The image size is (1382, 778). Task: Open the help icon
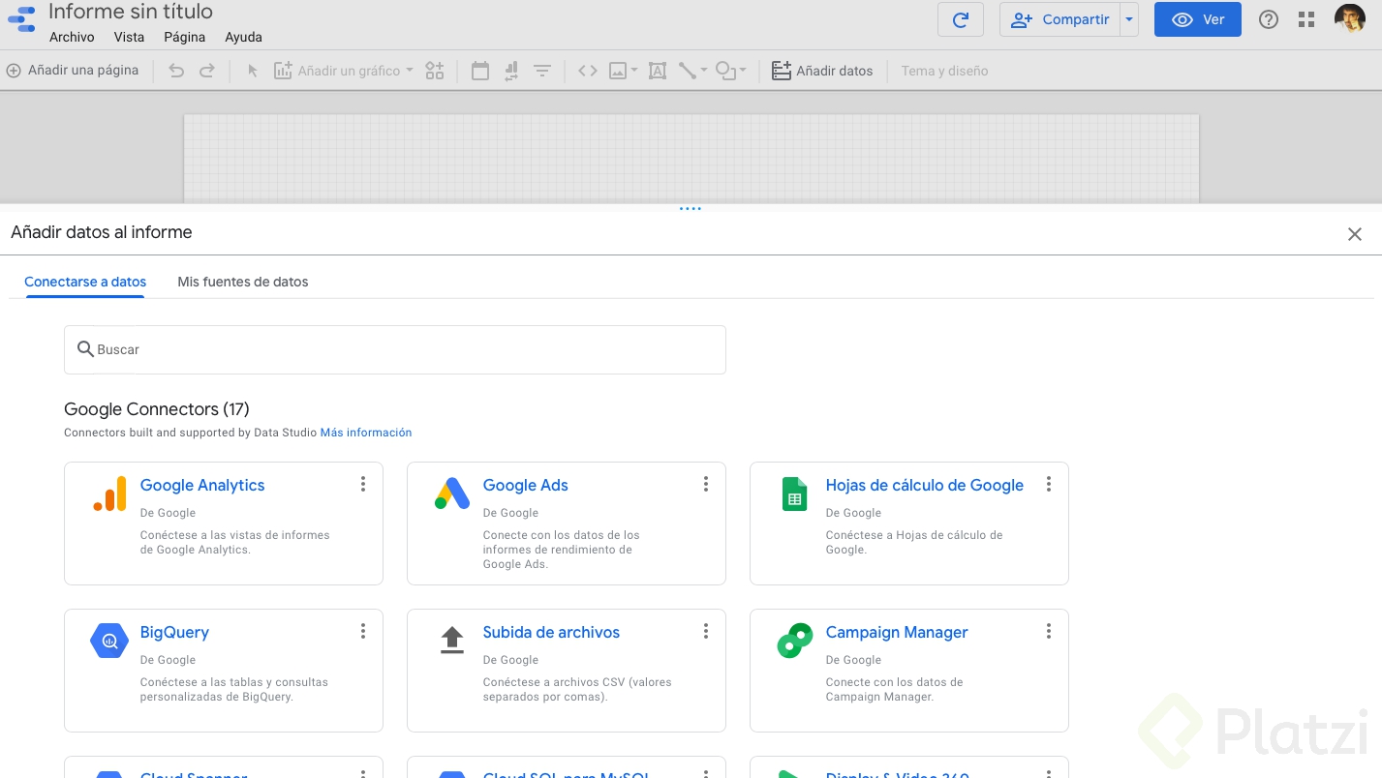(1268, 19)
